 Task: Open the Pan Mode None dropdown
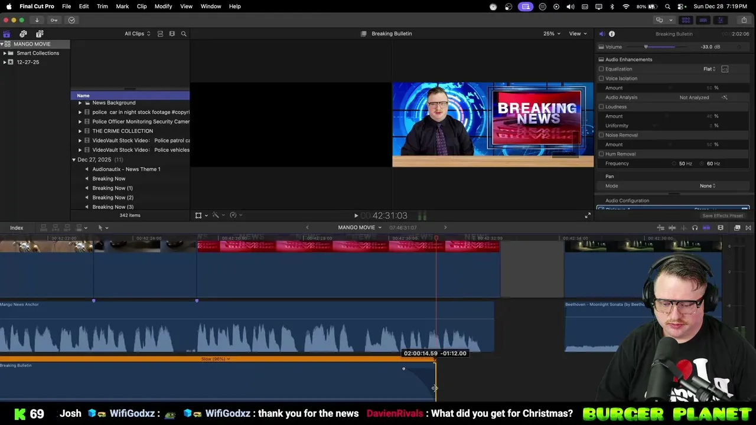click(x=708, y=186)
